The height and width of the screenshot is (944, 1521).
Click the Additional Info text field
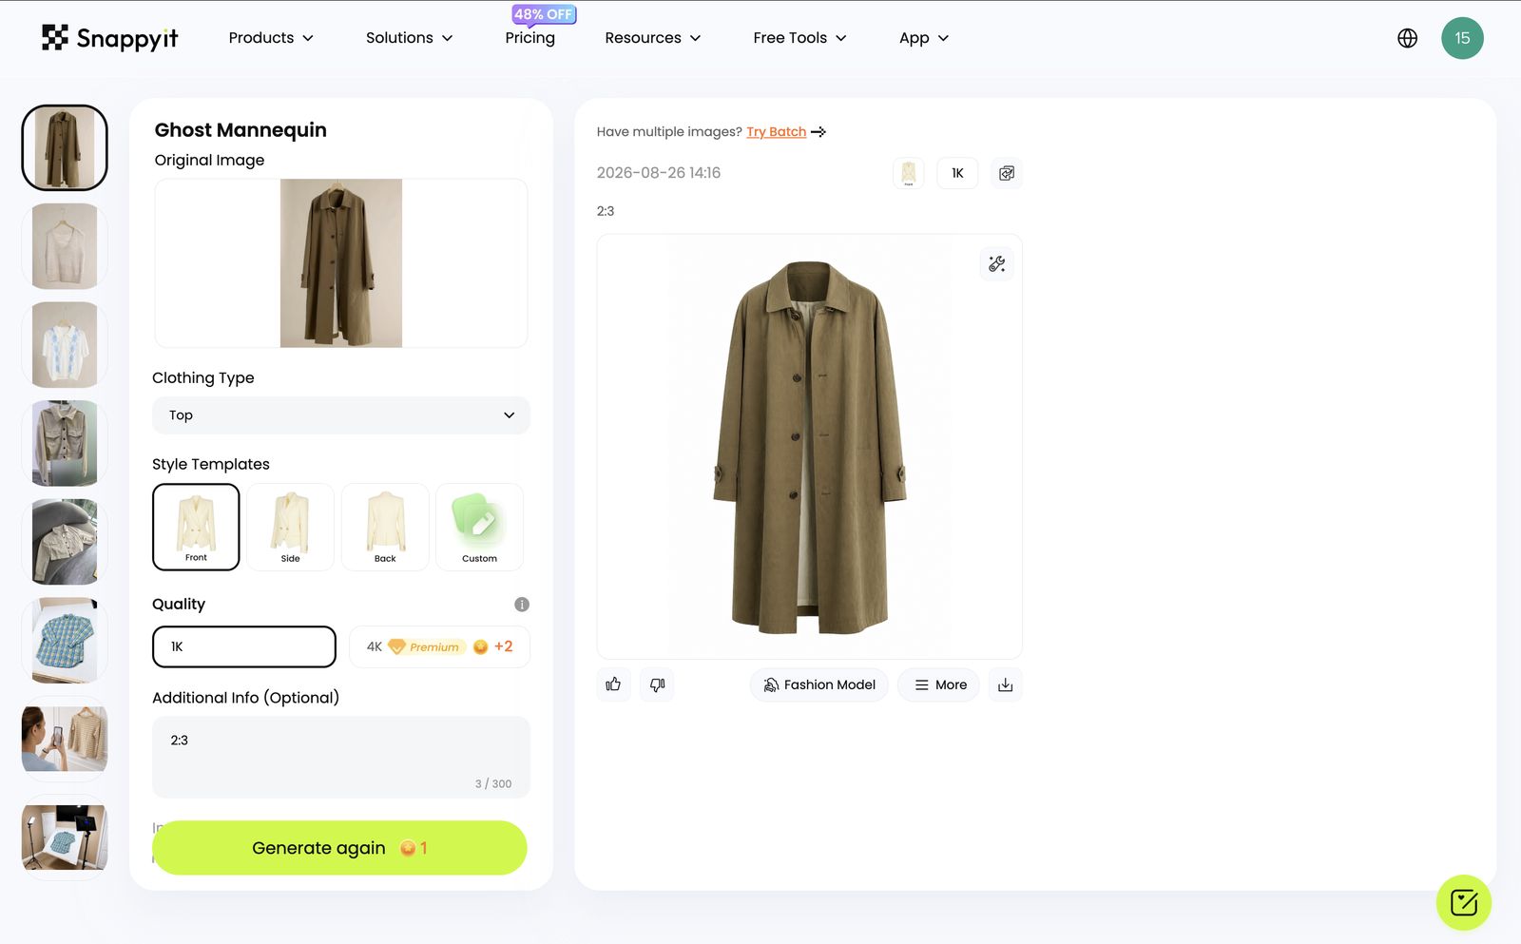pos(341,757)
